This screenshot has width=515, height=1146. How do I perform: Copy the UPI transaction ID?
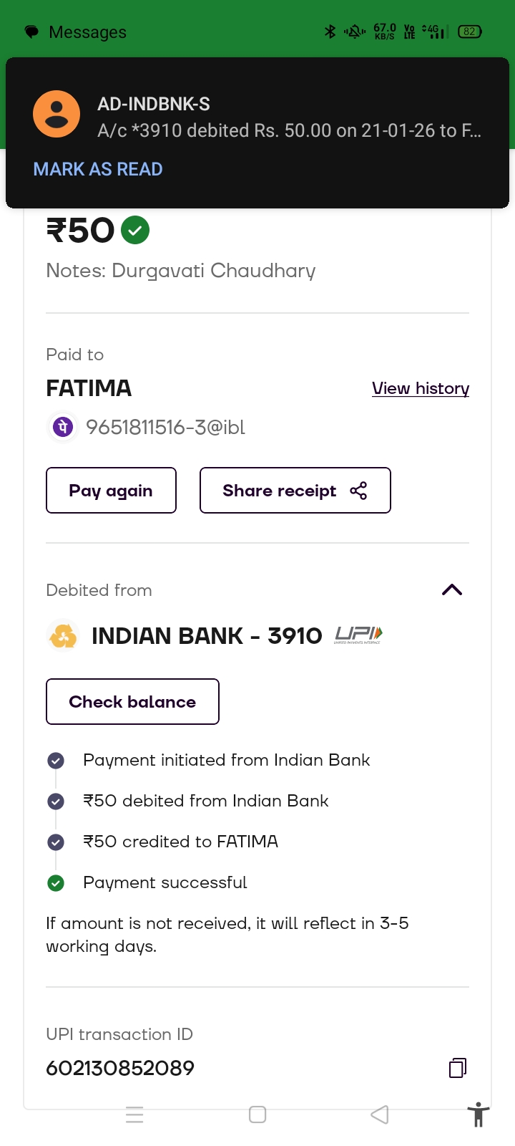coord(458,1068)
